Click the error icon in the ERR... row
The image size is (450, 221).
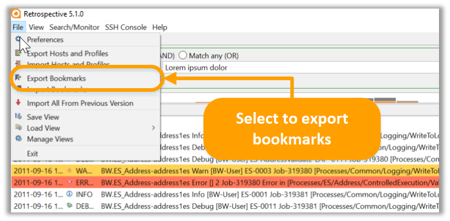(x=69, y=182)
